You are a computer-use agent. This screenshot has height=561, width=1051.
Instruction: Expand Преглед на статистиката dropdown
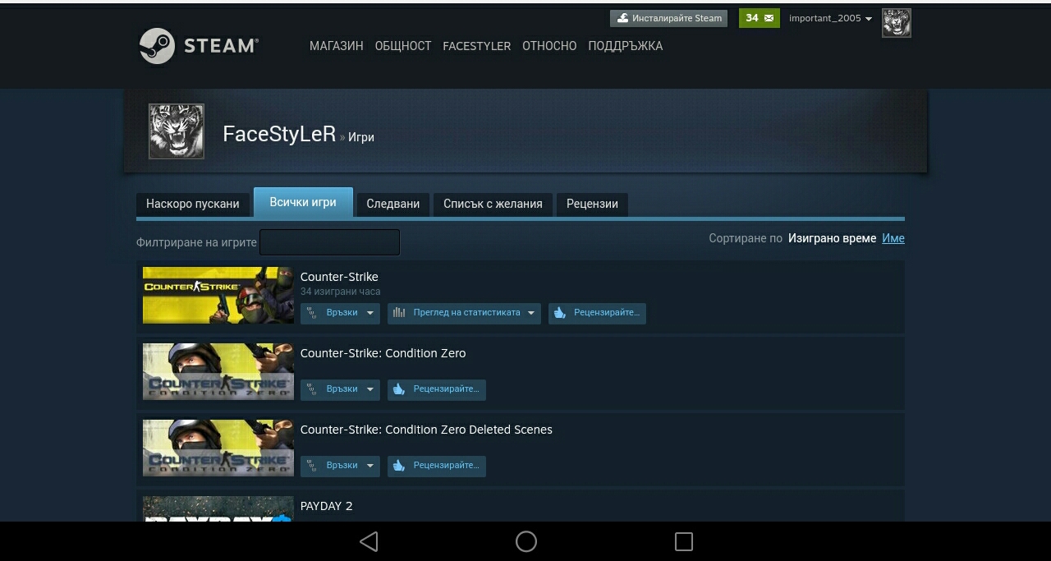[464, 313]
